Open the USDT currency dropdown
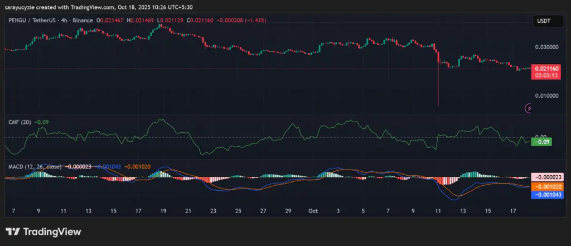The image size is (571, 246). pos(543,21)
